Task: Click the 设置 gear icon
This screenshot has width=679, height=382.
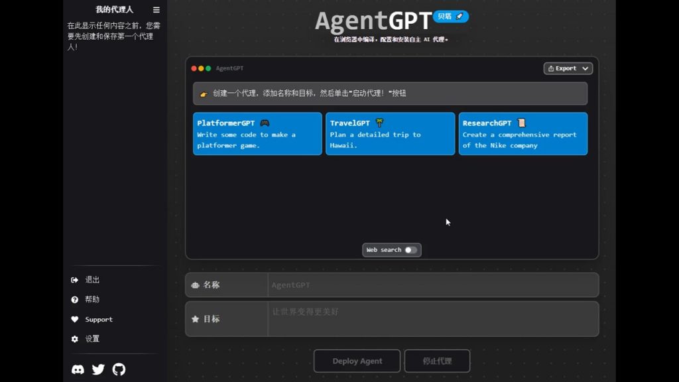Action: tap(74, 339)
